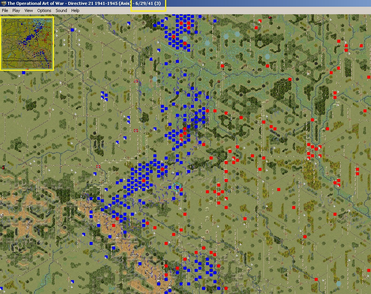Click the middle German flag marker

click(136, 130)
